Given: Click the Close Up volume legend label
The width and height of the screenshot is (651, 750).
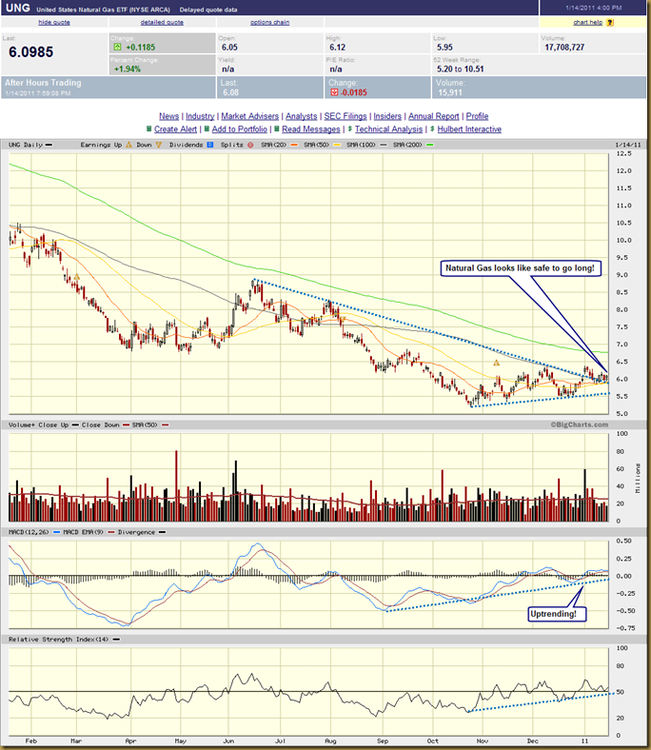Looking at the screenshot, I should [x=53, y=424].
